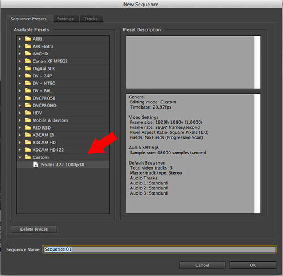Expand the Mobile & Devices disclosure triangle
The image size is (283, 276).
pyautogui.click(x=20, y=120)
